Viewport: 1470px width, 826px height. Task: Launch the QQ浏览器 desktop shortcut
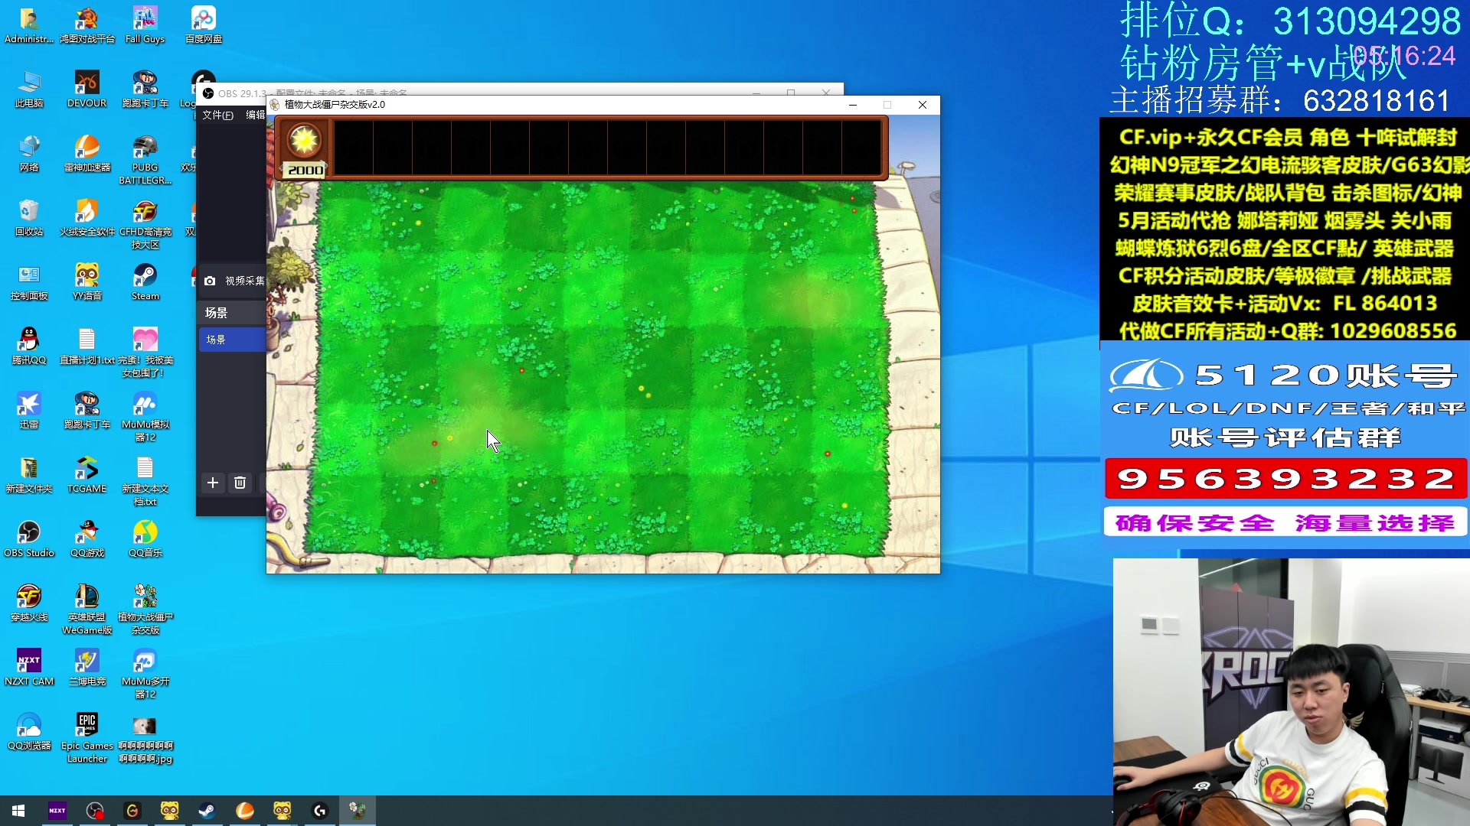click(29, 732)
